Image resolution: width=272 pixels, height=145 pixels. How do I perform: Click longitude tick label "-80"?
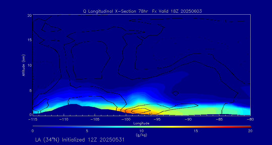tap(251, 120)
